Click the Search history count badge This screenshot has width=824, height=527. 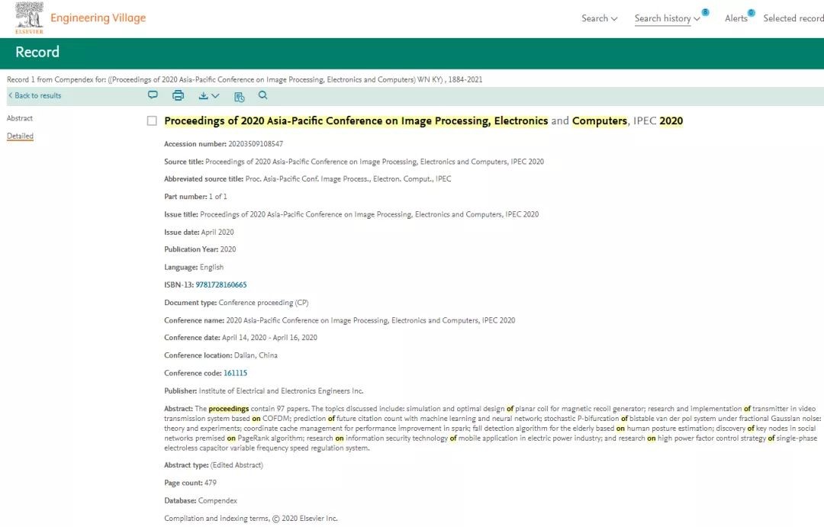[705, 12]
